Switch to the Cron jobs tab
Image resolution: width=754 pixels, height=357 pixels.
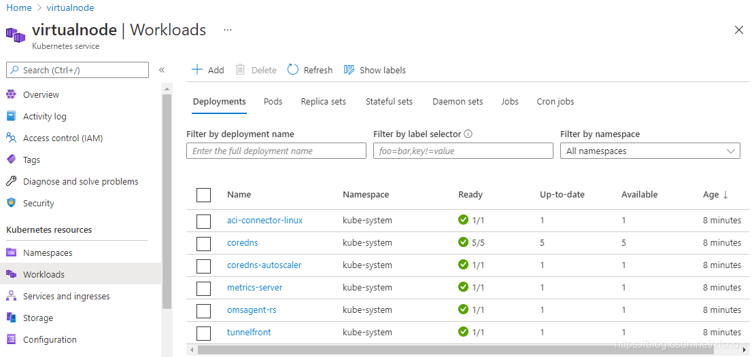555,101
